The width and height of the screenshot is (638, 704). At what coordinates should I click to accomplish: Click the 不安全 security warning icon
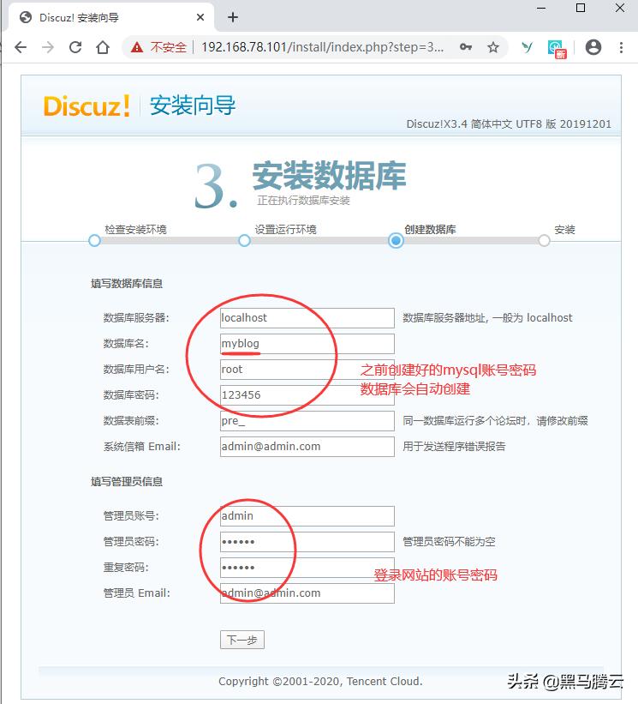(x=137, y=47)
